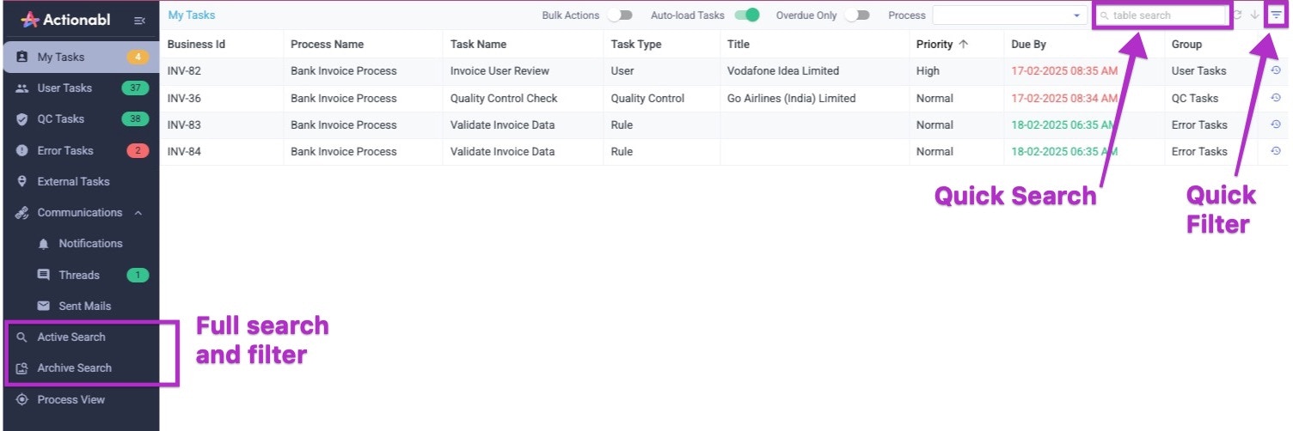Open history for the INV-83 row
Image resolution: width=1293 pixels, height=431 pixels.
(x=1276, y=124)
